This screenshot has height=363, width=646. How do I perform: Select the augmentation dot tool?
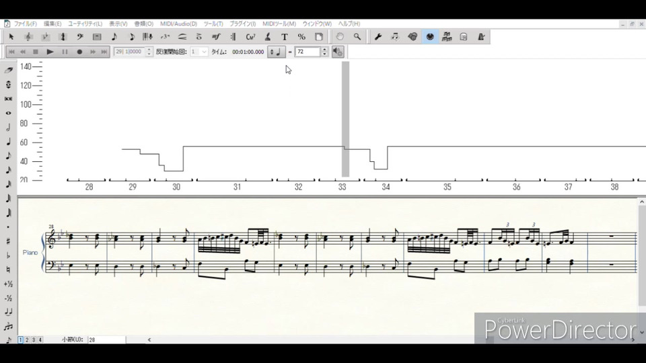coord(8,227)
